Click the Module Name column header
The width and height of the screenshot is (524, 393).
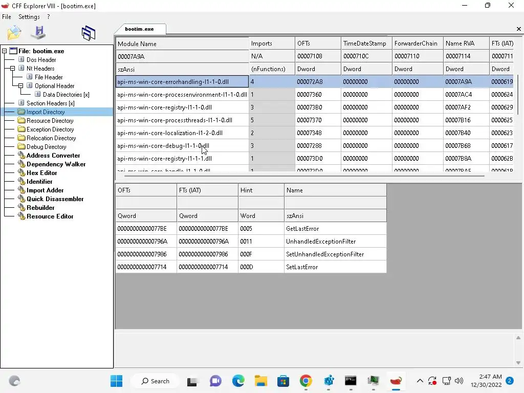coord(182,44)
